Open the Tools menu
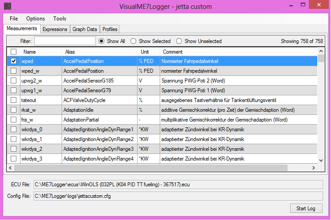Viewport: 331px width, 220px height. pos(60,19)
